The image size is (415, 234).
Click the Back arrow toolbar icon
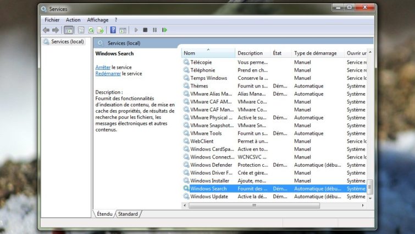click(46, 30)
